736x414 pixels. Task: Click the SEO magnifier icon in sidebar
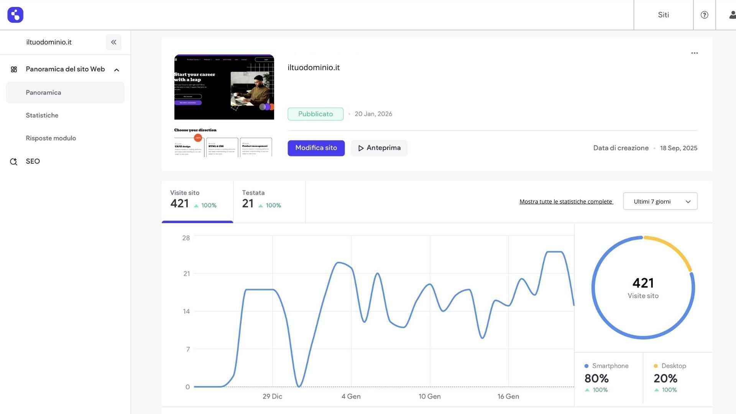(14, 161)
